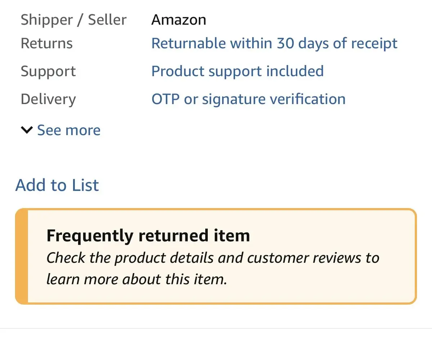
Task: Open the Returnable within 30 days link
Action: pos(274,43)
